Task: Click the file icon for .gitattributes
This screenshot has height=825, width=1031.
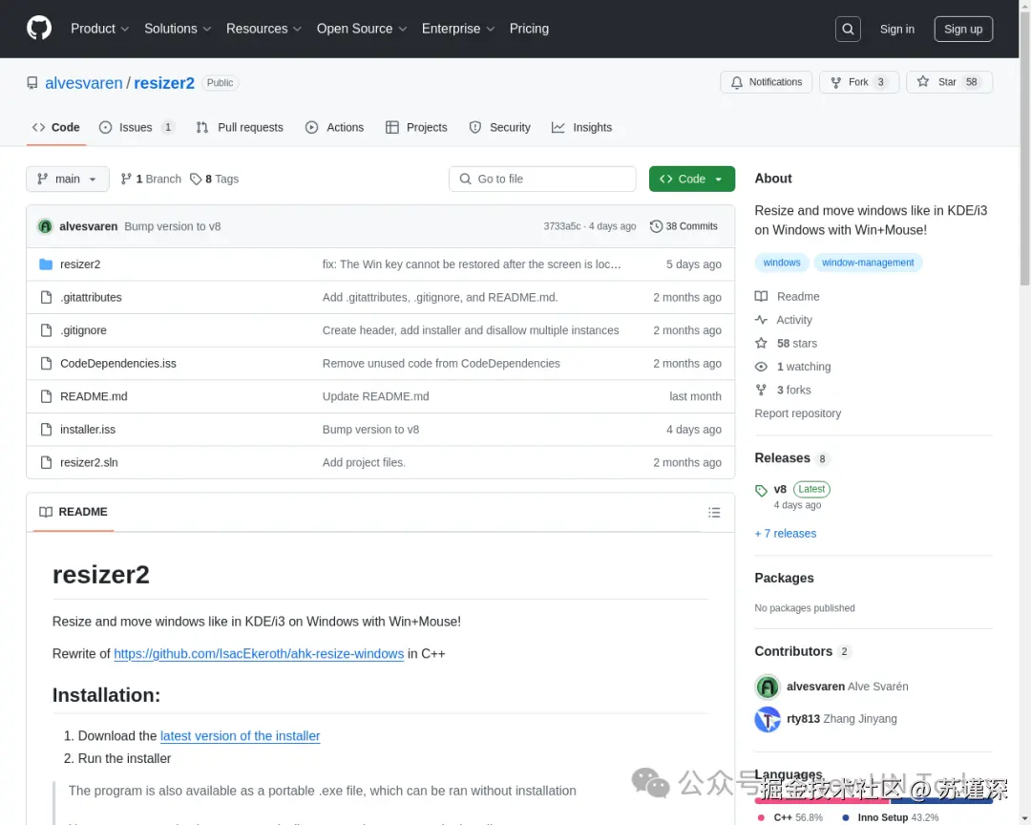Action: pyautogui.click(x=46, y=297)
